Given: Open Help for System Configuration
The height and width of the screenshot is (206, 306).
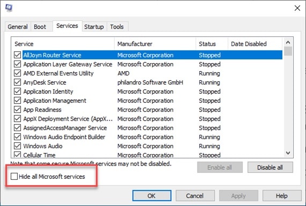Looking at the screenshot, I should pos(282,196).
